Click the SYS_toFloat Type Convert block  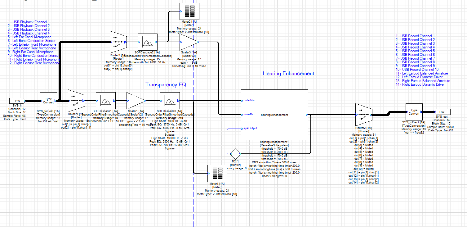49,101
